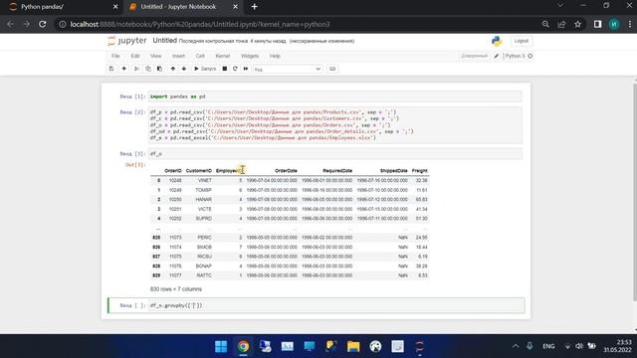Open the Help menu
Screen dimensions: 637x358
pos(275,56)
